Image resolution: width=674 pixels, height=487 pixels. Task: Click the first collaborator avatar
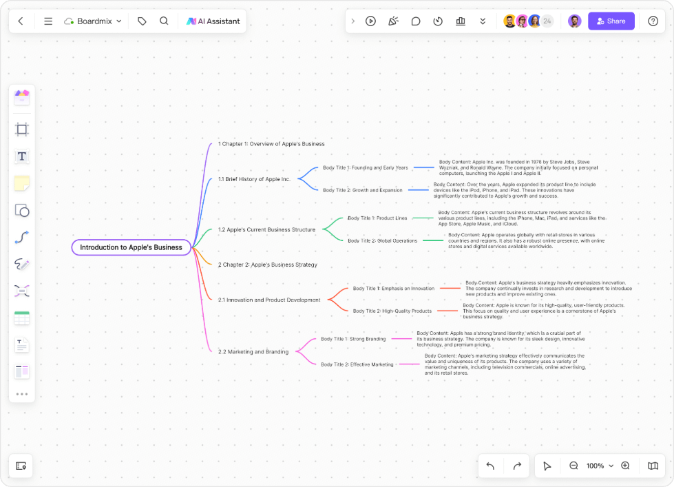pyautogui.click(x=509, y=21)
